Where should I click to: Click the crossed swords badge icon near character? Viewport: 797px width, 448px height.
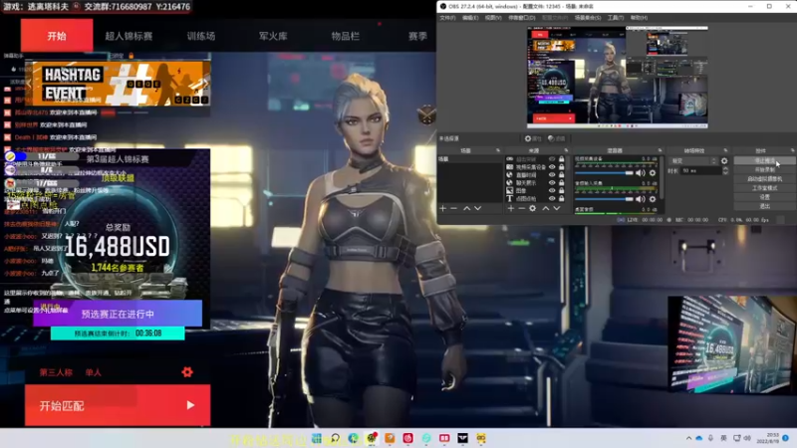point(427,114)
